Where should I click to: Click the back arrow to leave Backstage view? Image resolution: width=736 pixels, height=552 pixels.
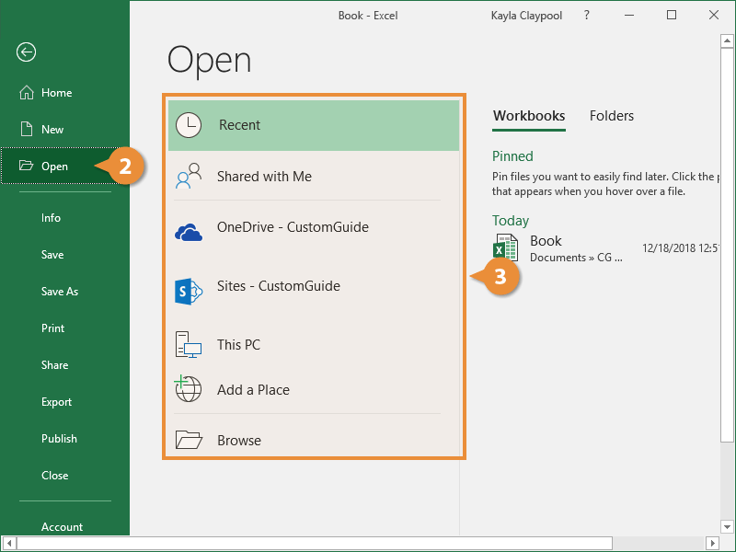click(x=25, y=52)
